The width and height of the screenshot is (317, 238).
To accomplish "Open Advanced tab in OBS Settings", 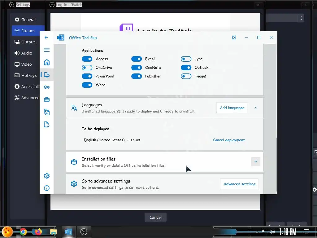I will (26, 98).
